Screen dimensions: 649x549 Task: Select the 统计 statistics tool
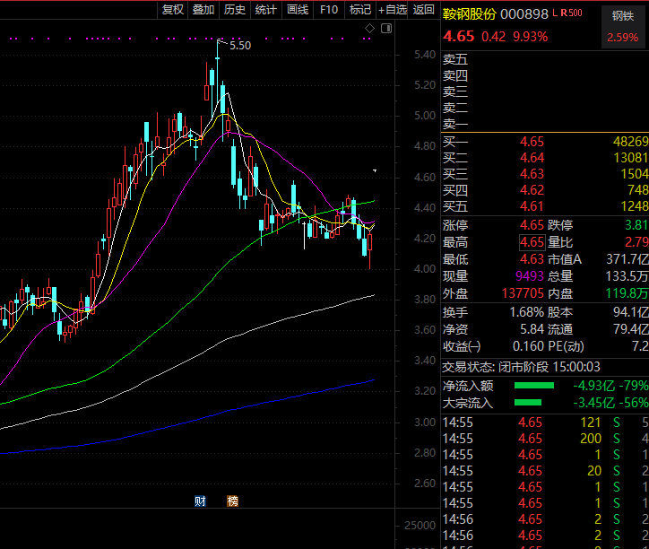(266, 10)
